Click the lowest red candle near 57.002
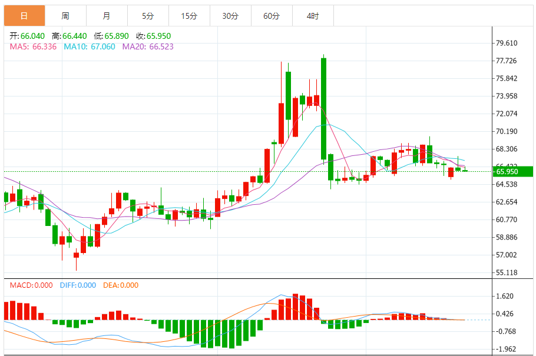This screenshot has height=356, width=536. coord(76,255)
